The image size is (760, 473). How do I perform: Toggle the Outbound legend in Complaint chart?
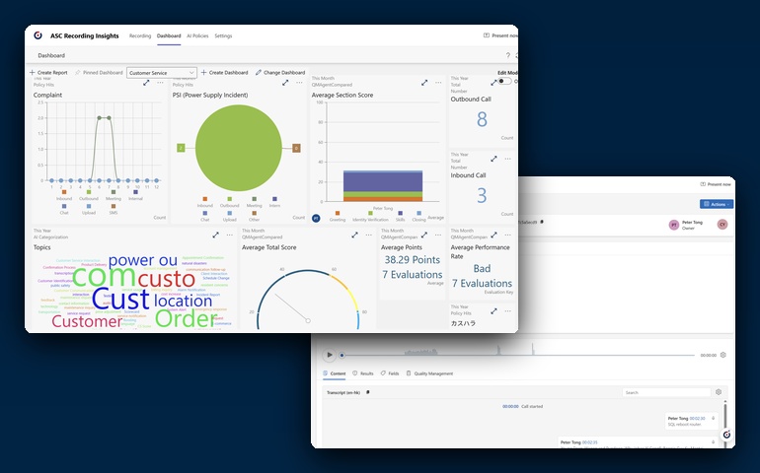tap(89, 195)
